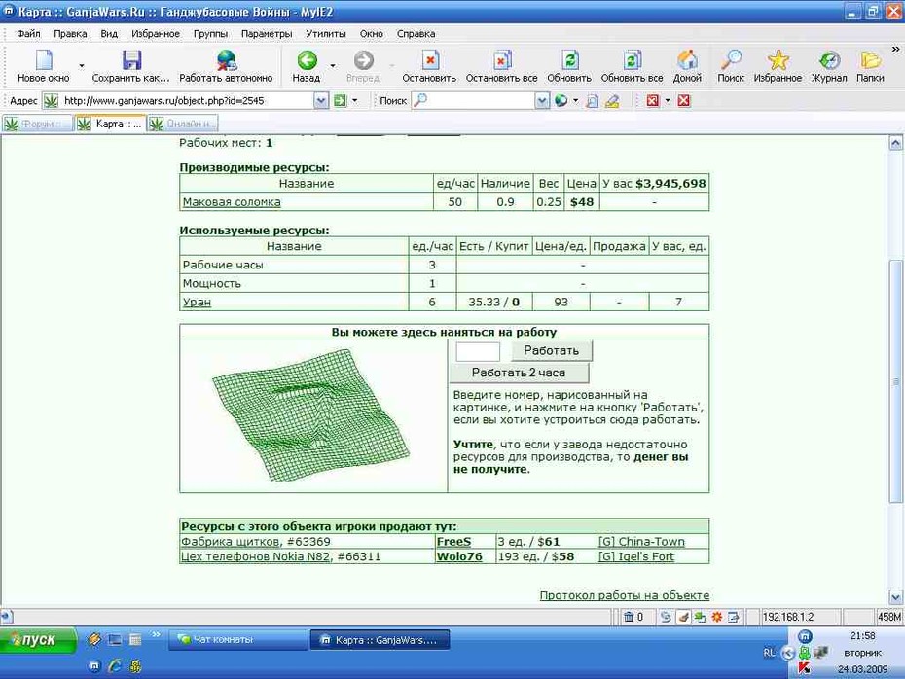Click the Show Desktop quick launch icon
Viewport: 905px width, 679px height.
tap(115, 639)
